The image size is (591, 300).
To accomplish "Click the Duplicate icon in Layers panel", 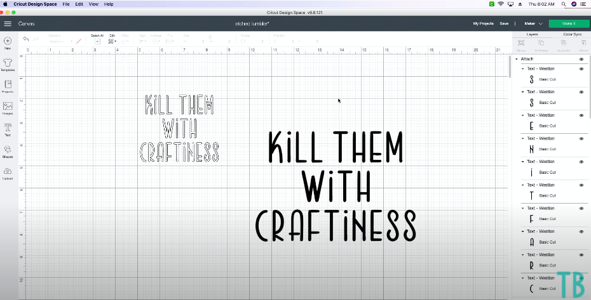I will coord(563,43).
